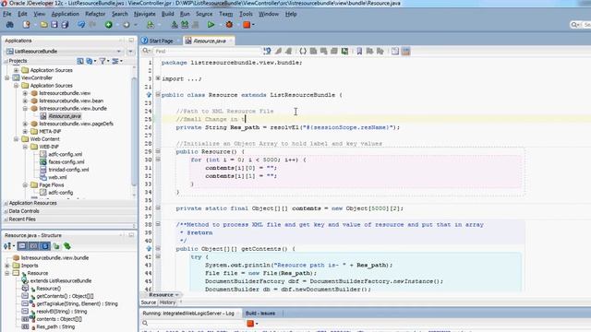Screen dimensions: 591x332
Task: Select trinidad-config.xml in project tree
Action: coord(68,170)
